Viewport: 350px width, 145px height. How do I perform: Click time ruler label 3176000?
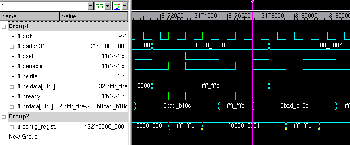[239, 16]
